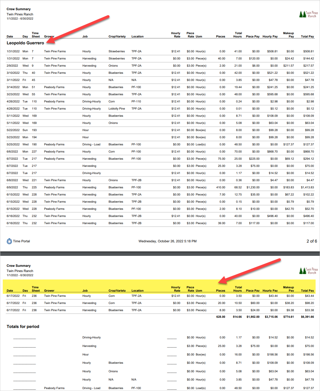Click the Time Portal footer label
320x391 pixels.
21,241
